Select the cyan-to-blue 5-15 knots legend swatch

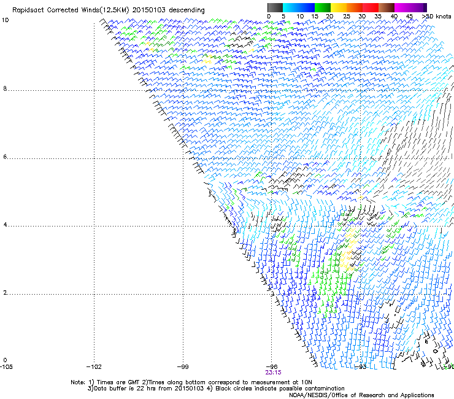299,7
